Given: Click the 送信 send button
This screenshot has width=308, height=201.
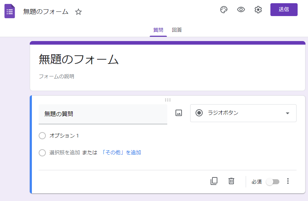Looking at the screenshot, I should click(x=284, y=10).
